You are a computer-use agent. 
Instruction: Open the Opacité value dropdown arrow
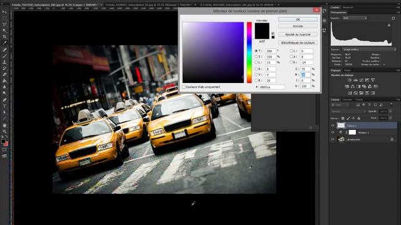pyautogui.click(x=390, y=111)
